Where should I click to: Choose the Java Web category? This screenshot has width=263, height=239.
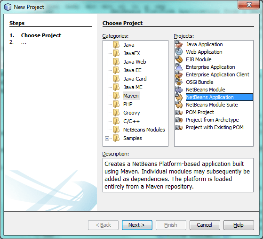click(135, 62)
